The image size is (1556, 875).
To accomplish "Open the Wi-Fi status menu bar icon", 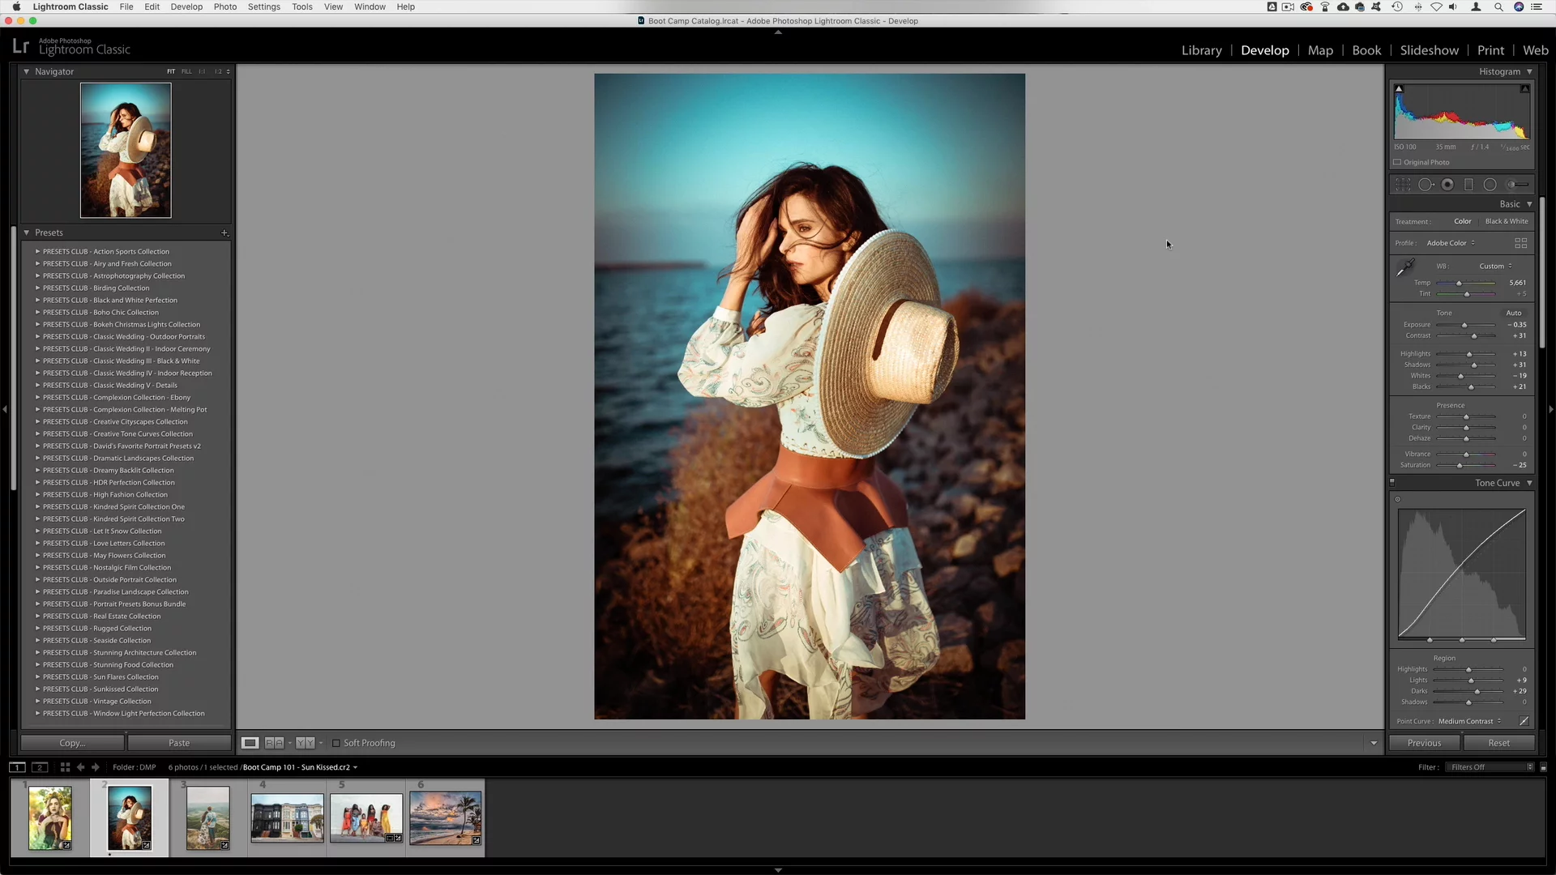I will pyautogui.click(x=1435, y=6).
